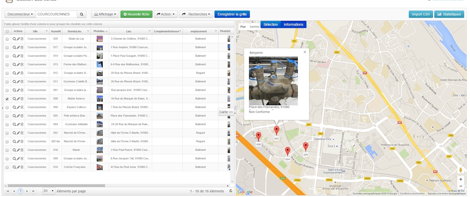Switch map to Satellite view
The image size is (470, 197).
click(254, 27)
